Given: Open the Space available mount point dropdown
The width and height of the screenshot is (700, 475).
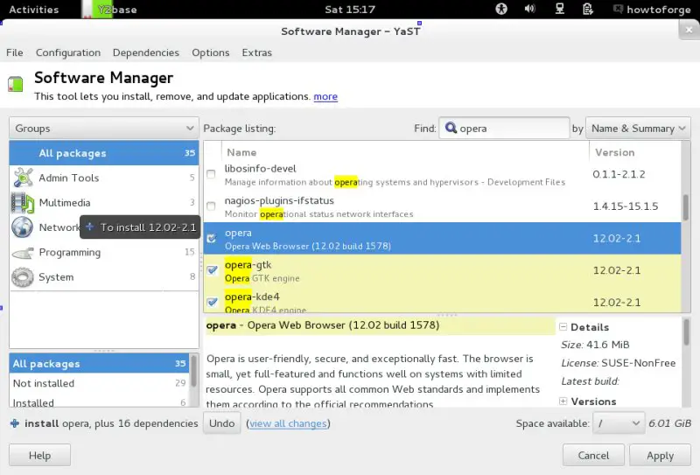Looking at the screenshot, I should (x=619, y=423).
